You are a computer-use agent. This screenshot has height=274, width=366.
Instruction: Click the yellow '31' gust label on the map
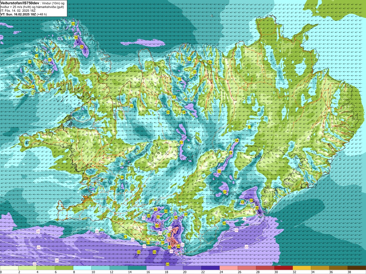tap(158, 217)
